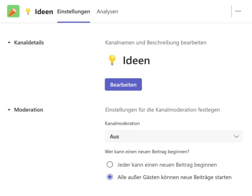Click the lightbulb icon beside the header title
The width and height of the screenshot is (252, 196).
point(28,11)
